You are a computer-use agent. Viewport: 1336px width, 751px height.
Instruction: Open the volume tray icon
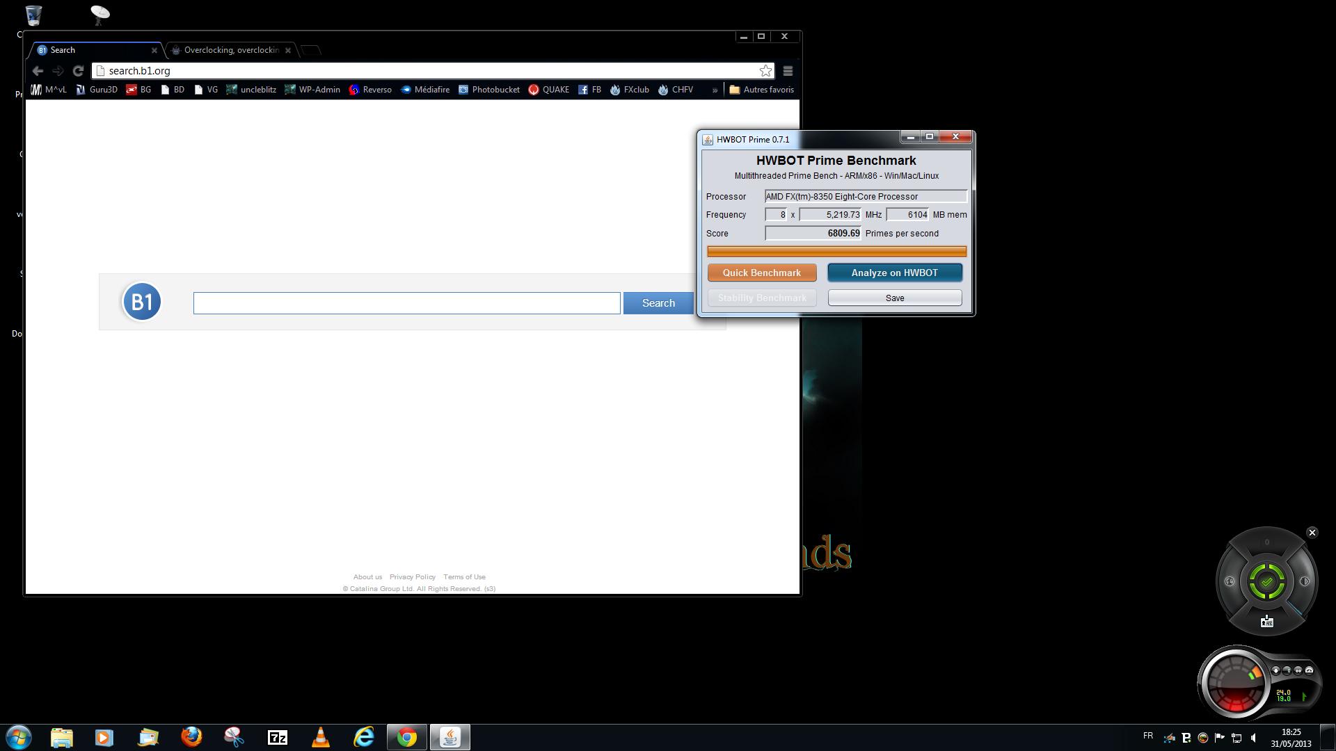click(x=1254, y=738)
